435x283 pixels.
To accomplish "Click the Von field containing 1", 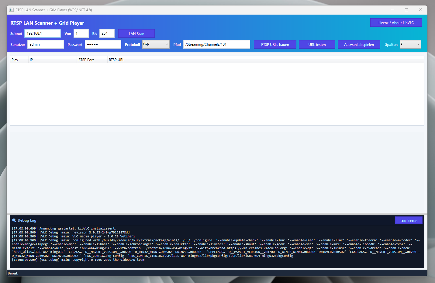I will (x=81, y=33).
